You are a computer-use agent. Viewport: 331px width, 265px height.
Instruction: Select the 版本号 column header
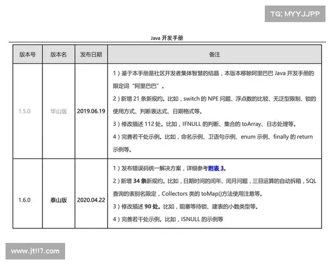(x=28, y=54)
